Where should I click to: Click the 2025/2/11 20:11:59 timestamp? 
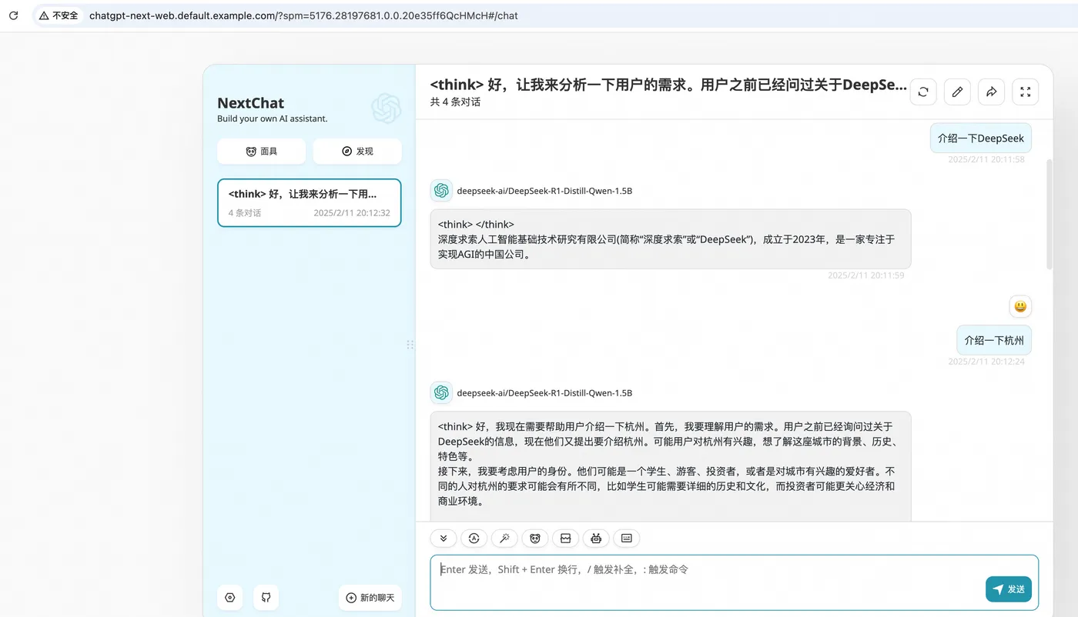click(x=866, y=275)
